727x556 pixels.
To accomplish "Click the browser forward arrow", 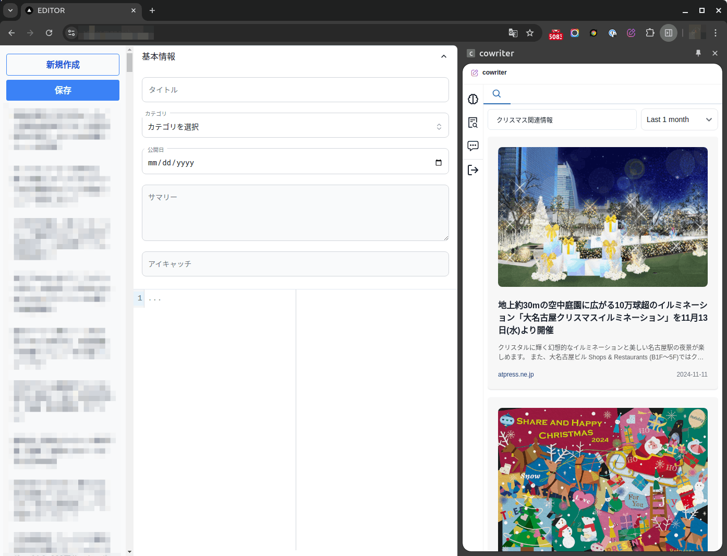I will (x=30, y=33).
